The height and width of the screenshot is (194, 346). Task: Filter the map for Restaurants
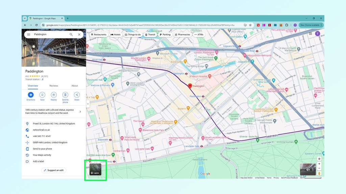point(99,34)
